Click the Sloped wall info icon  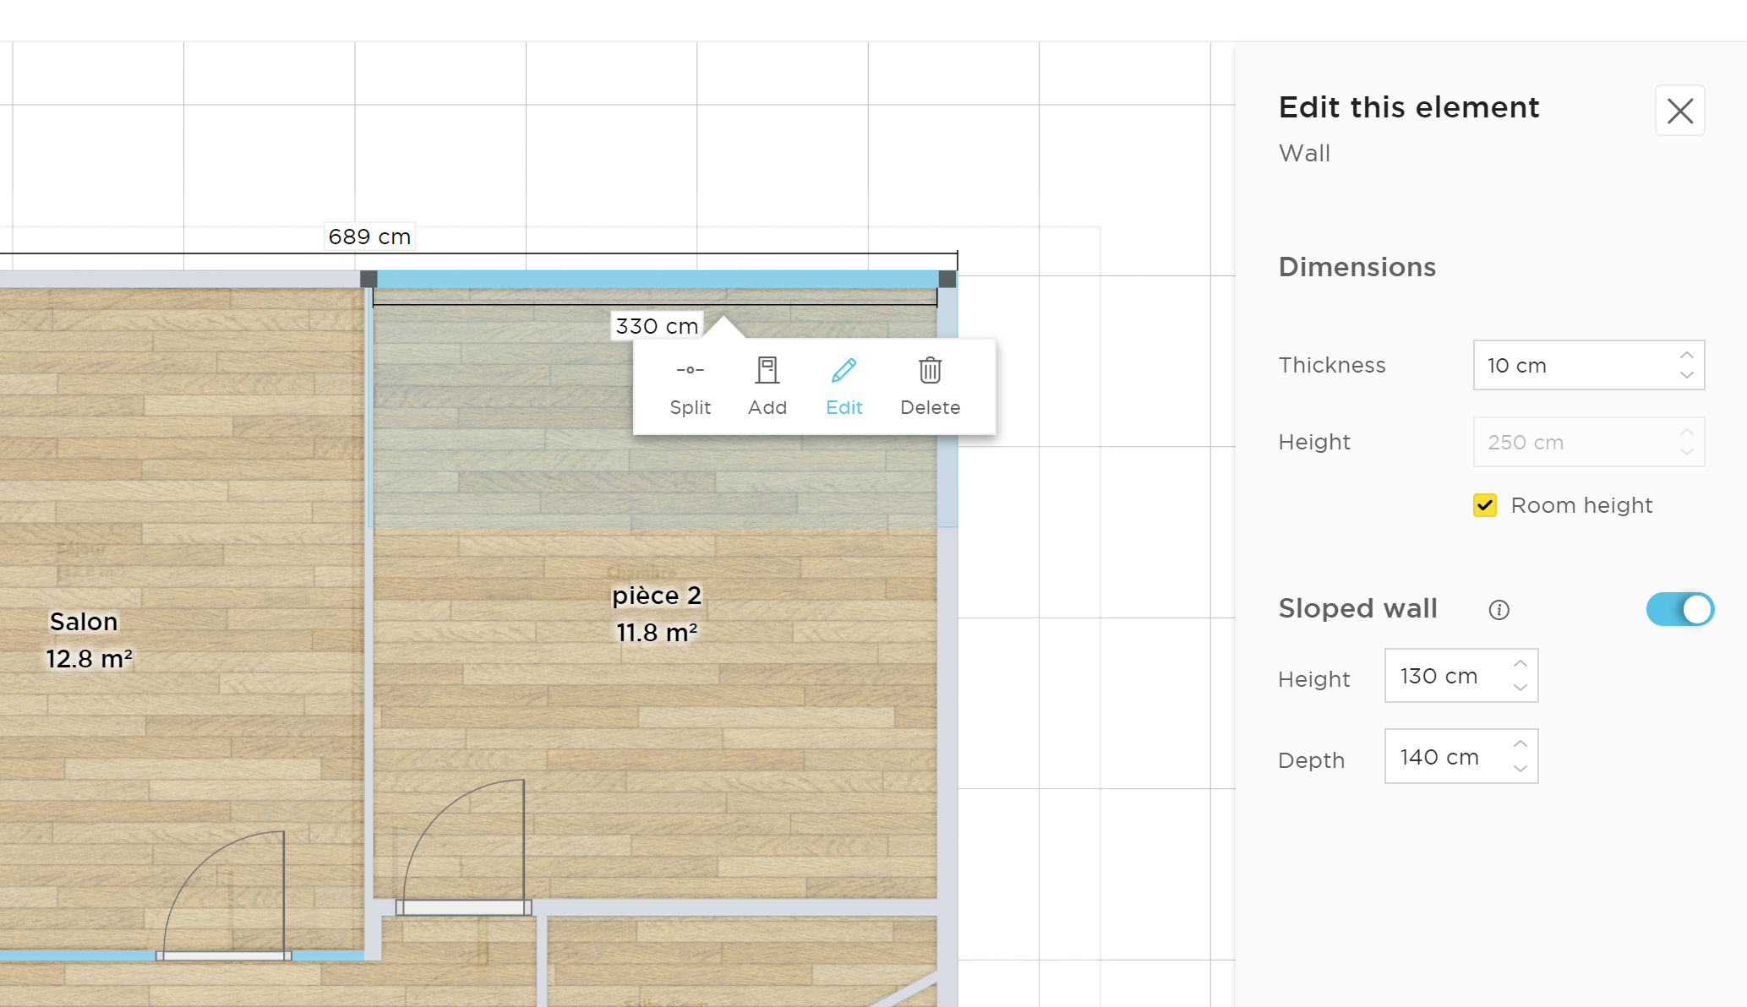click(1499, 610)
